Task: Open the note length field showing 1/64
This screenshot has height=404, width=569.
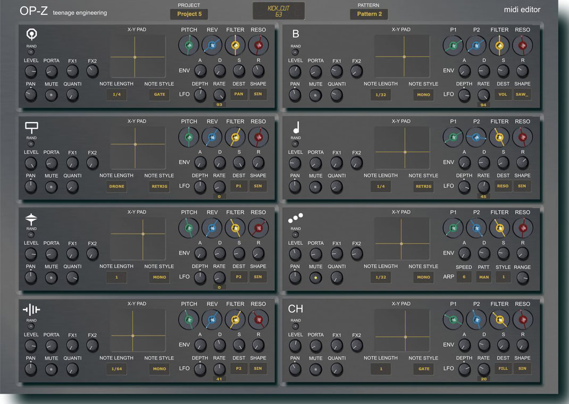Action: pos(116,368)
